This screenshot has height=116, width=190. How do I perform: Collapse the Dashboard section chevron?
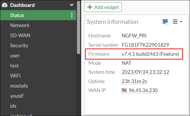[71, 5]
